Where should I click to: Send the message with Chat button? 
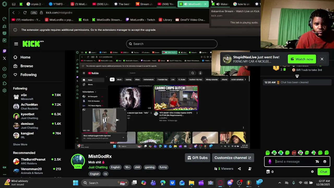pos(324,172)
